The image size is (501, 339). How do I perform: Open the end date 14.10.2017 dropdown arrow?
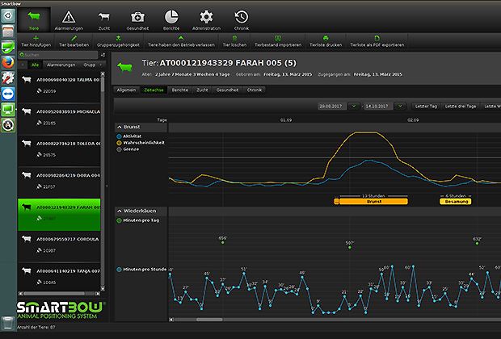pyautogui.click(x=400, y=107)
